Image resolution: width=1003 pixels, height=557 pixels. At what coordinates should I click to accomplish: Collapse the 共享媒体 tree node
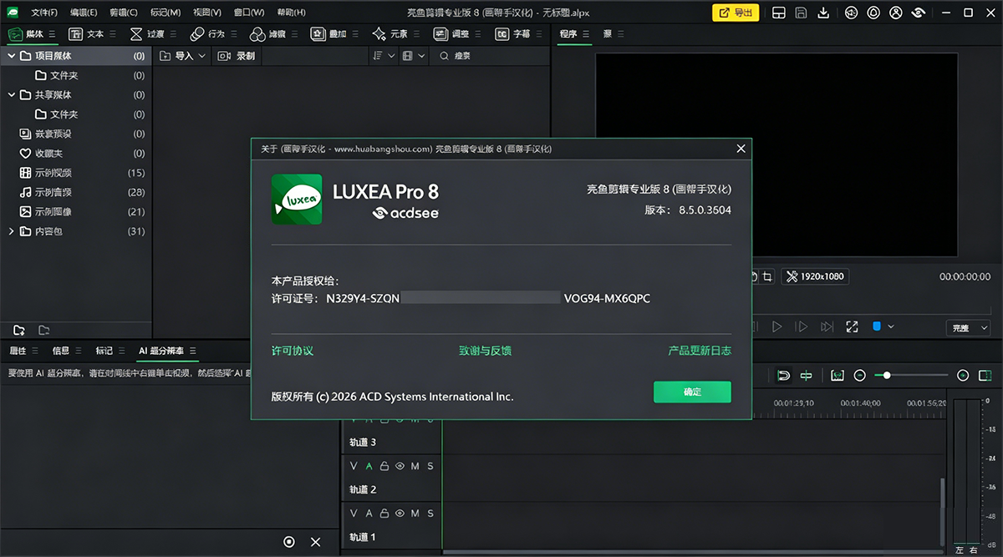[x=12, y=95]
